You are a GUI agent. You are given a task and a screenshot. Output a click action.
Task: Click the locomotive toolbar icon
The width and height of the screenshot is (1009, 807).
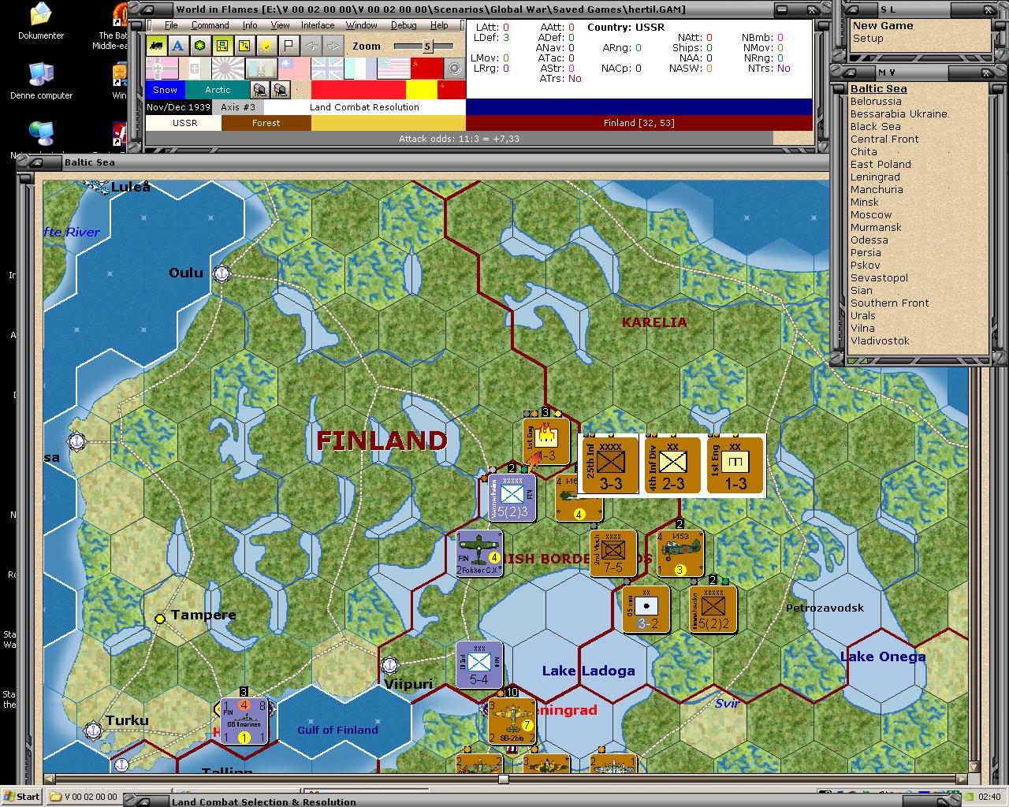[x=156, y=46]
